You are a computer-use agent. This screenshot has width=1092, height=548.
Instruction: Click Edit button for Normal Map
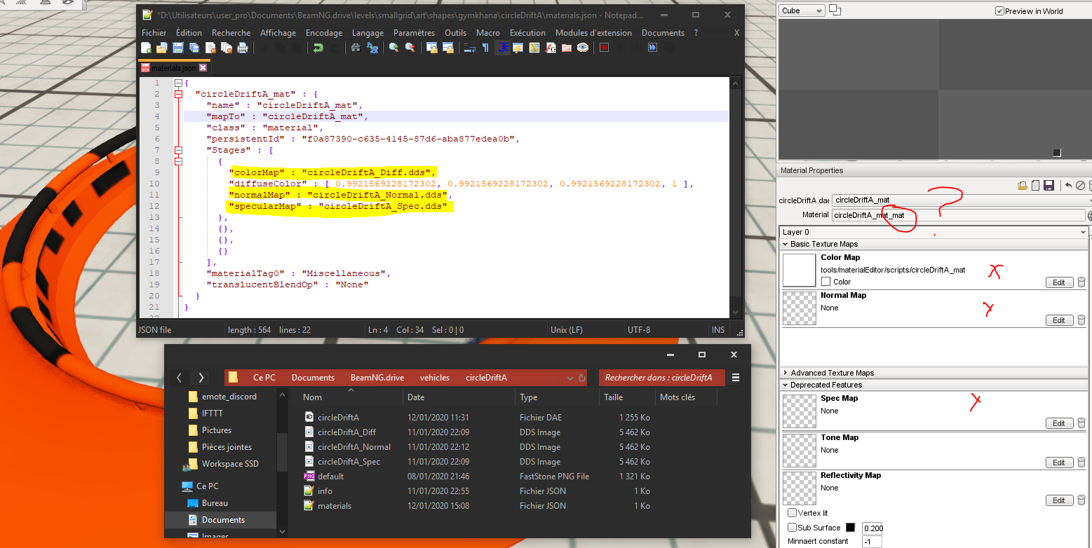1059,320
